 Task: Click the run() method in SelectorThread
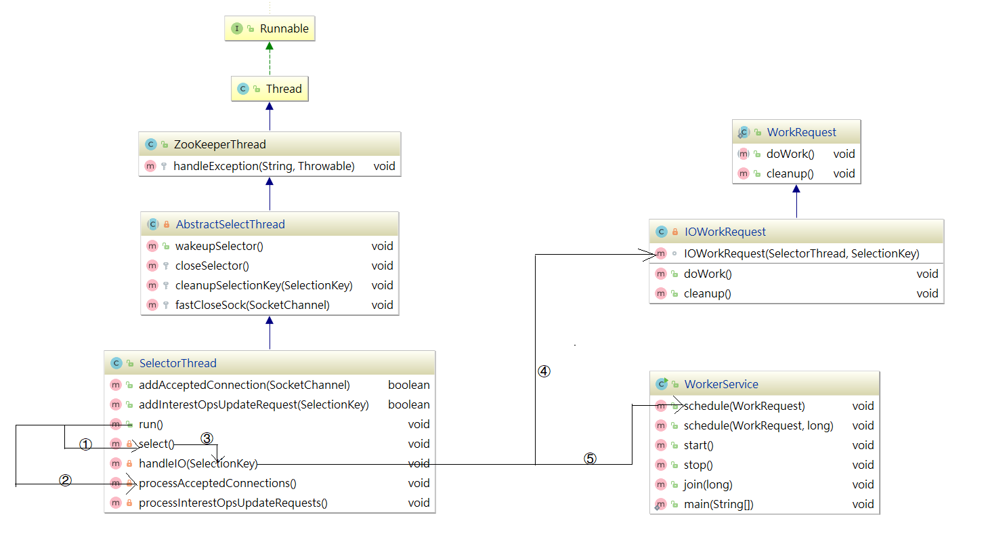click(x=151, y=424)
